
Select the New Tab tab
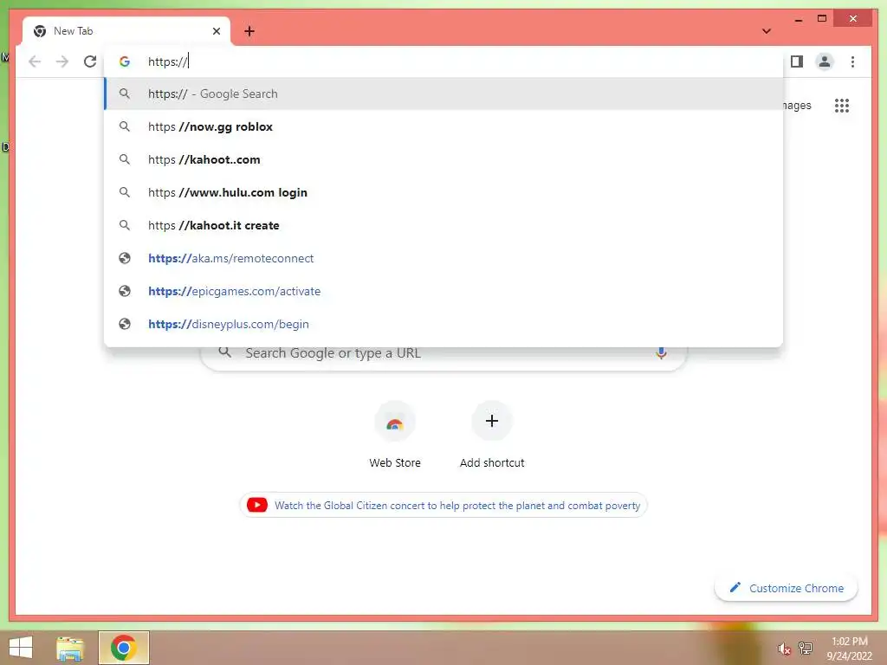tap(126, 31)
